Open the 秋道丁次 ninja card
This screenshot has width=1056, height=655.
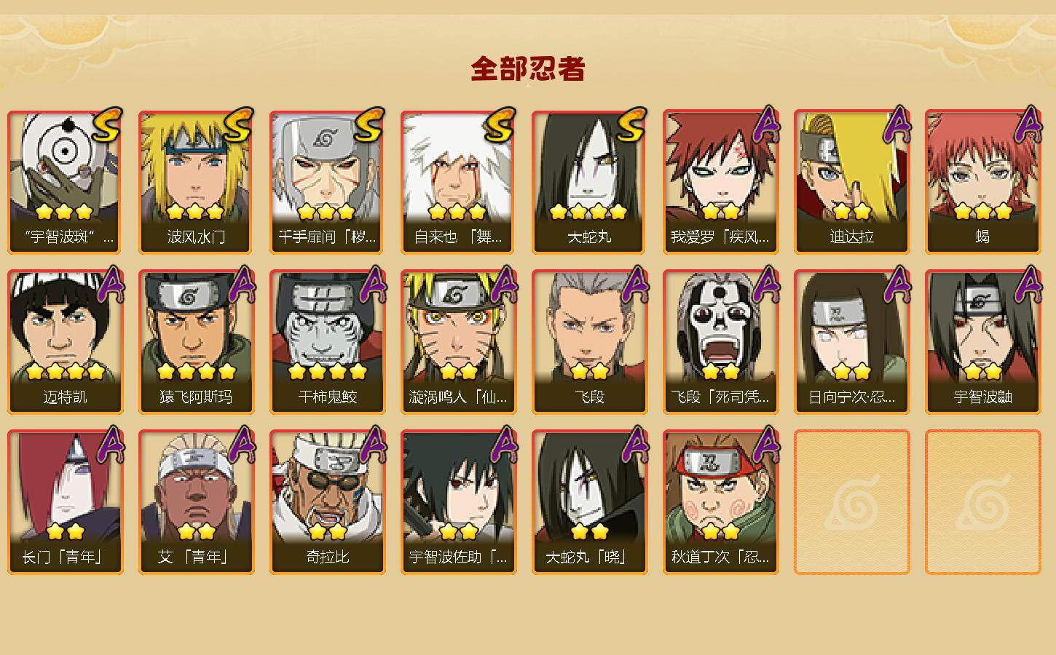[x=720, y=502]
